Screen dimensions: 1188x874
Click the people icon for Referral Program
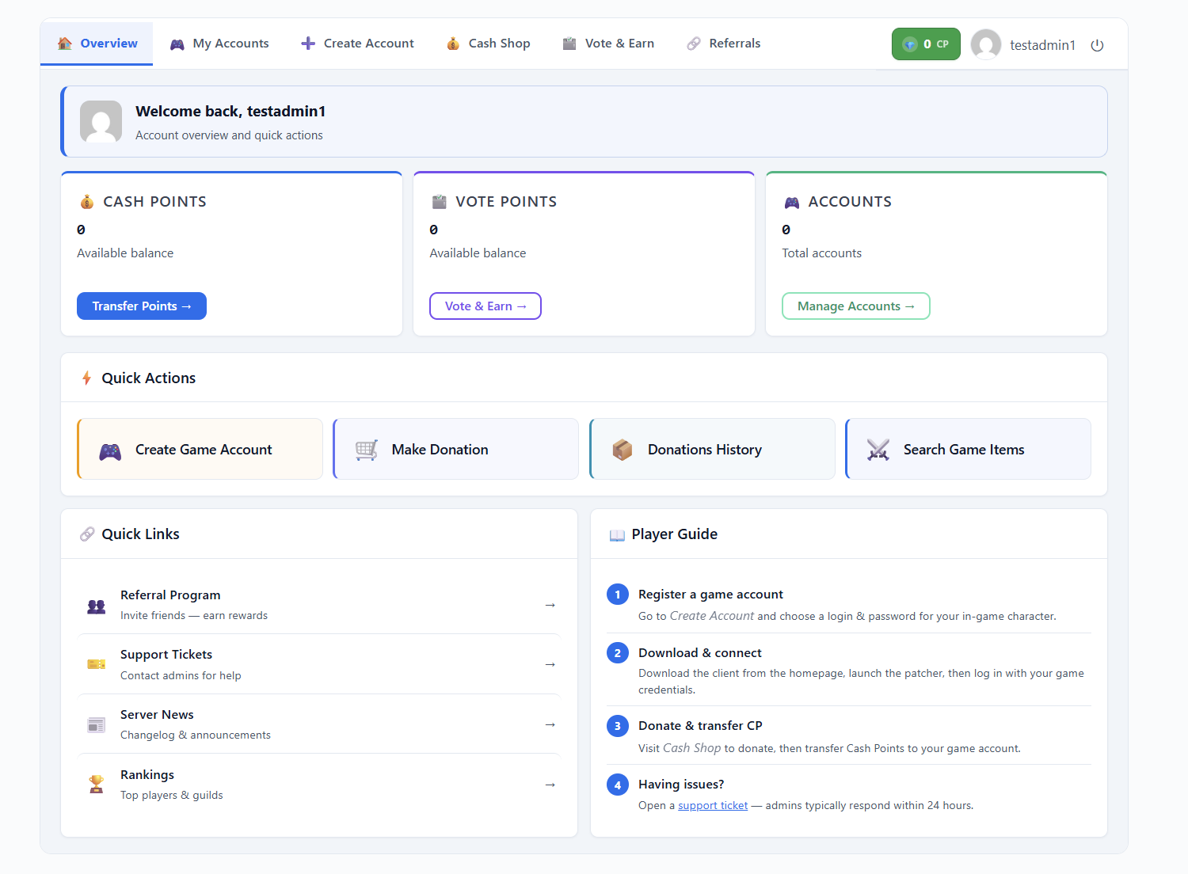97,606
